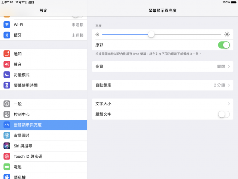Open 聲音 settings row
Viewport: 238px width, 179px height.
coord(44,64)
